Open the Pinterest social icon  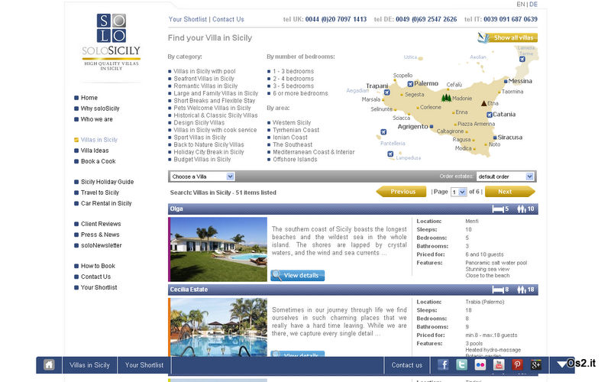point(517,365)
